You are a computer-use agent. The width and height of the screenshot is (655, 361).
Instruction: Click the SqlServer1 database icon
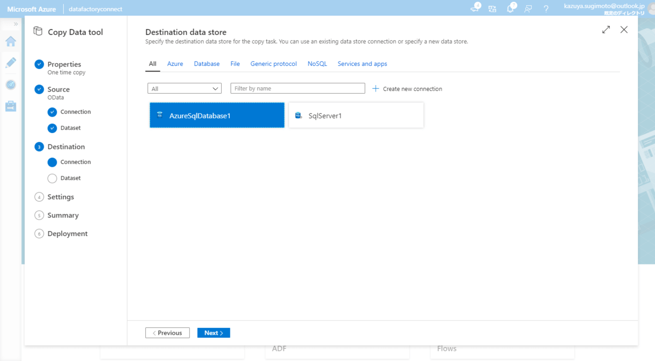pyautogui.click(x=299, y=115)
